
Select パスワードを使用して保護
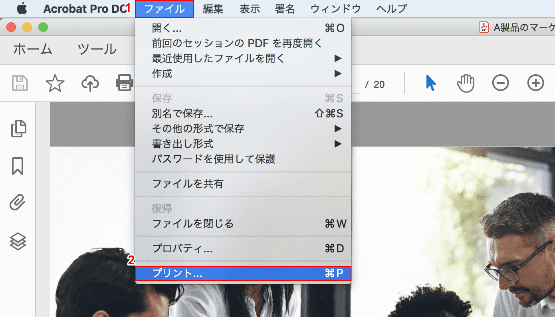coord(243,159)
